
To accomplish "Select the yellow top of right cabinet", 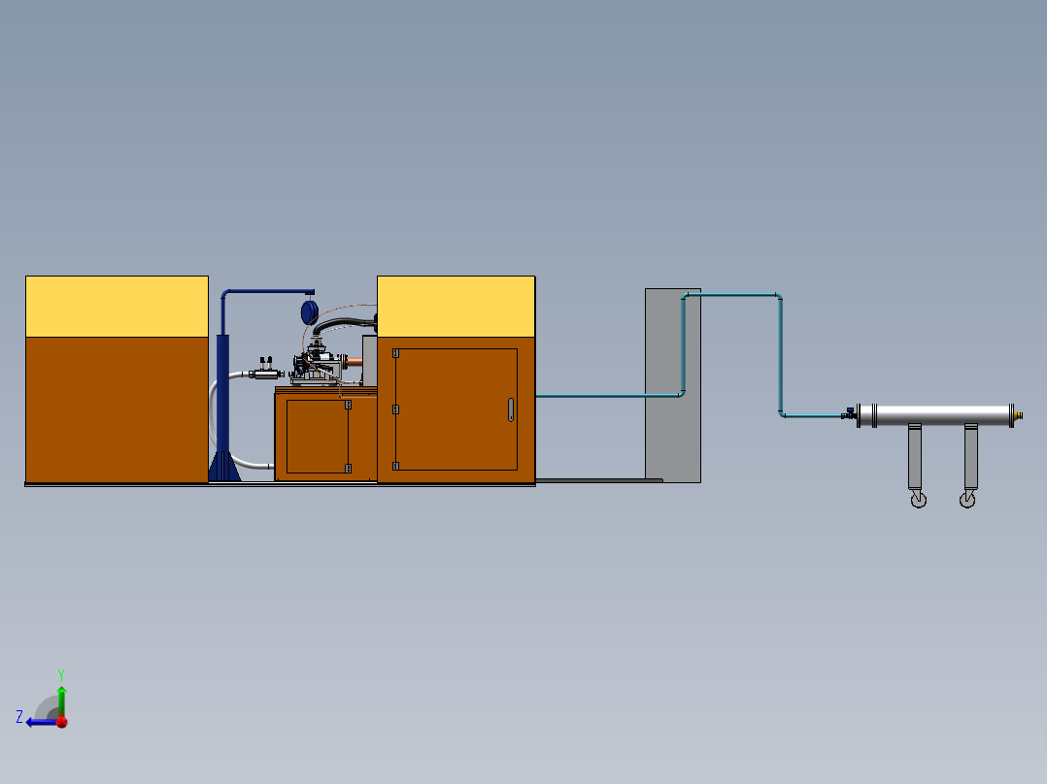I will coord(456,307).
